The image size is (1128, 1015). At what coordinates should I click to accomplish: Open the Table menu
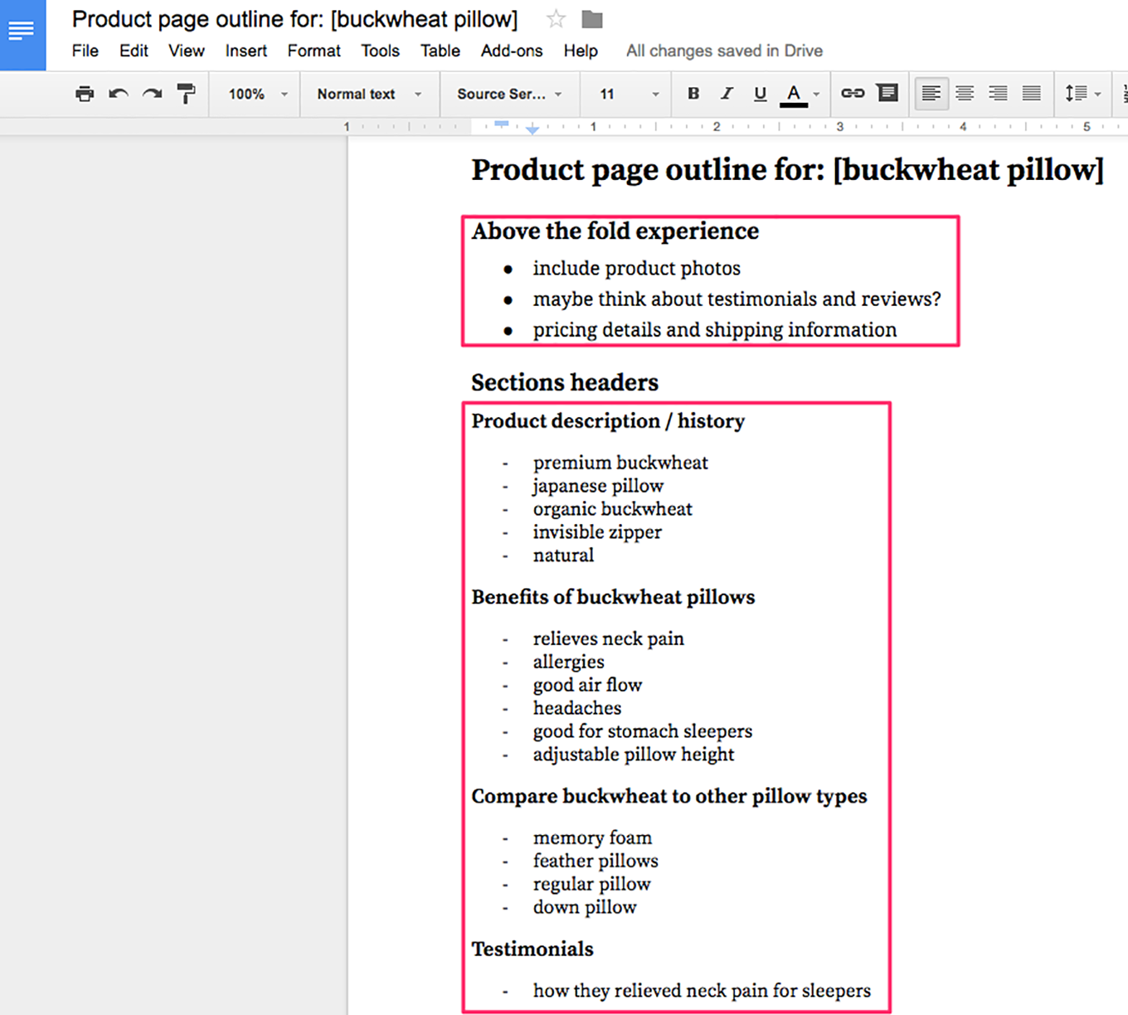(440, 51)
